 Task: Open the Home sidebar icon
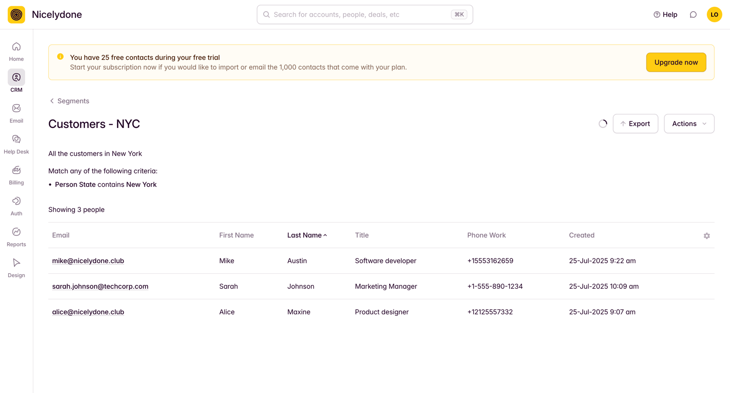pos(16,47)
